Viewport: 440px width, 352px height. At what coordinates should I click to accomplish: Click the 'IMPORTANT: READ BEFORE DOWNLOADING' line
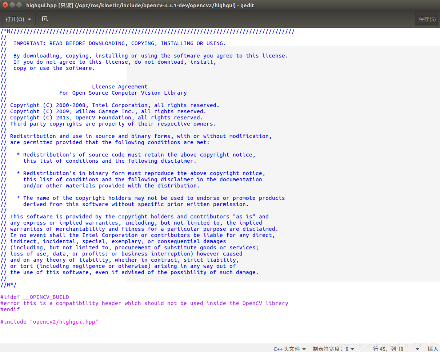113,43
